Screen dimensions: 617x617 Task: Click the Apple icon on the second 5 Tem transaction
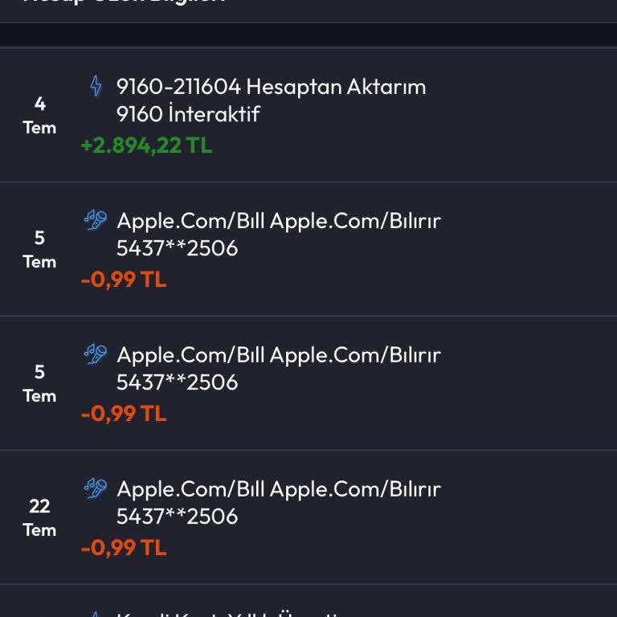[96, 354]
